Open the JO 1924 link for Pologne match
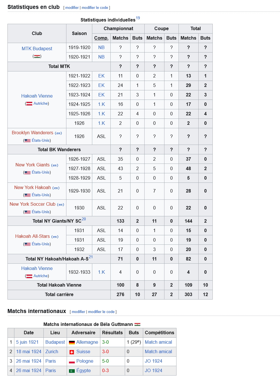The width and height of the screenshot is (280, 379). click(154, 361)
